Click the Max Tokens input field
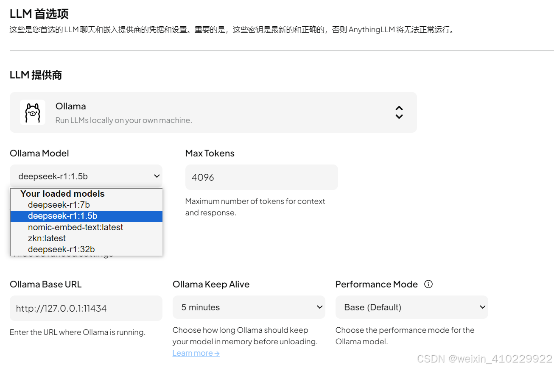Screen dimensions: 554x368 (261, 177)
